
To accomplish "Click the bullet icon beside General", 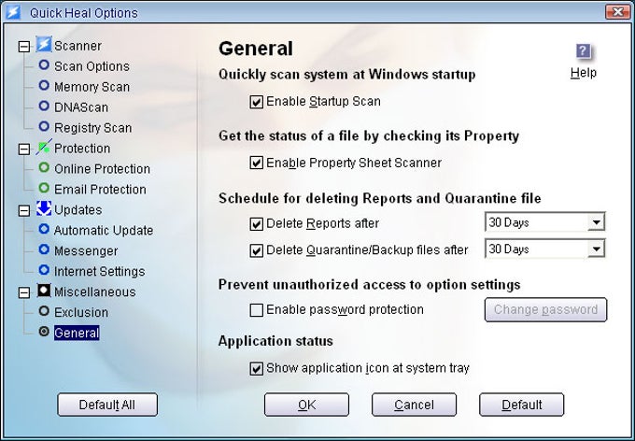I will click(x=44, y=332).
